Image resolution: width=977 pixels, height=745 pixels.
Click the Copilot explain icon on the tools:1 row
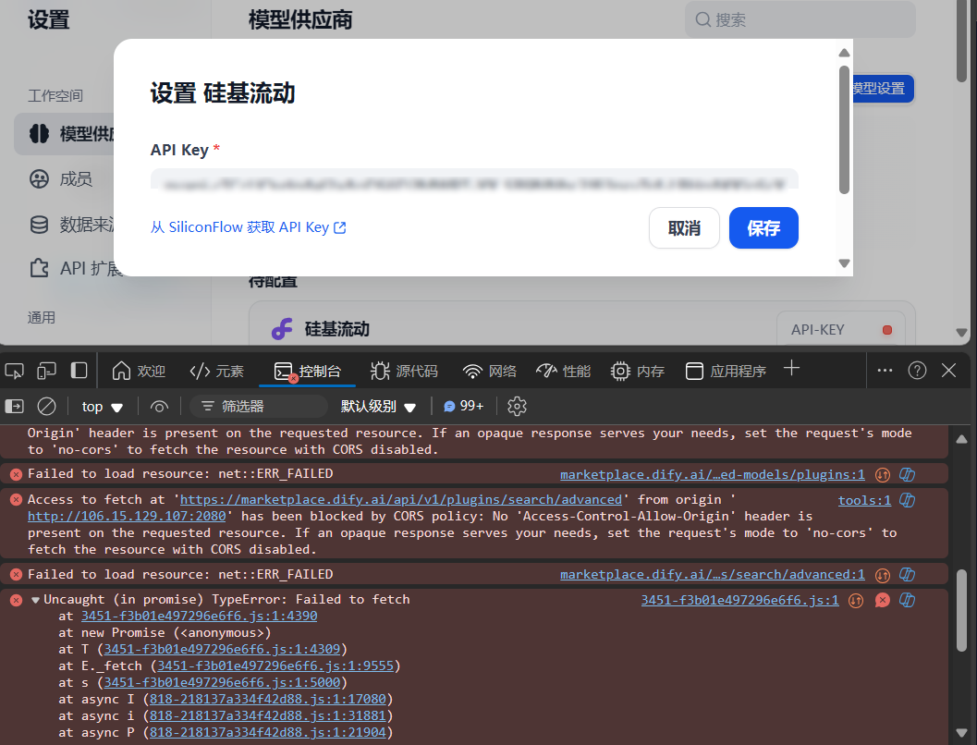(908, 500)
